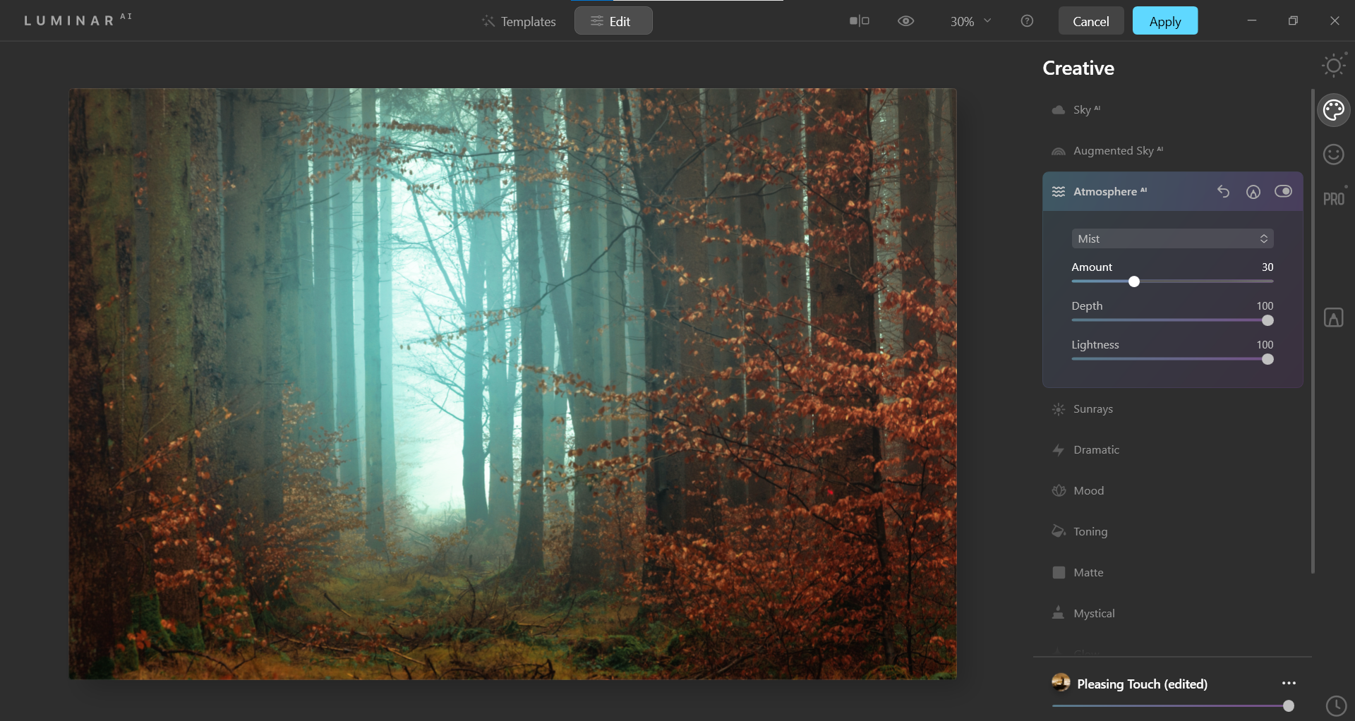The width and height of the screenshot is (1355, 721).
Task: Click the Depth slider handle
Action: [1267, 320]
